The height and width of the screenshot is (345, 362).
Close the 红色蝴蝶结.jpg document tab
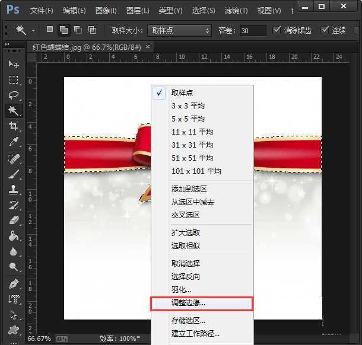[x=148, y=46]
